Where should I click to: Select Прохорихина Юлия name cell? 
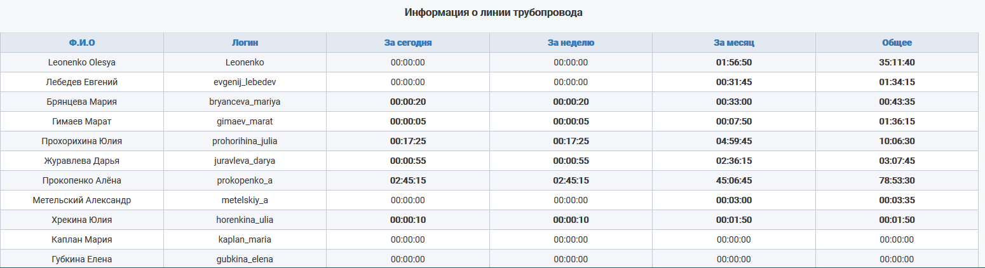coord(82,141)
